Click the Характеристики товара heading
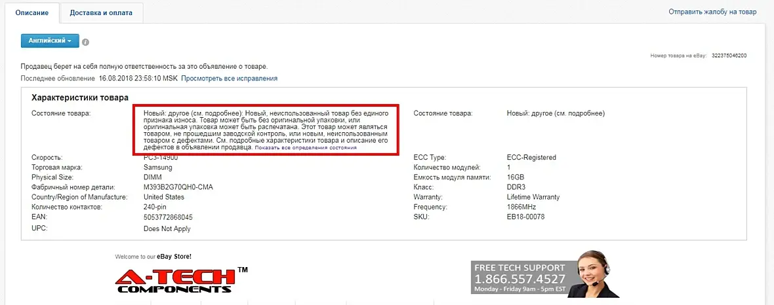 80,98
